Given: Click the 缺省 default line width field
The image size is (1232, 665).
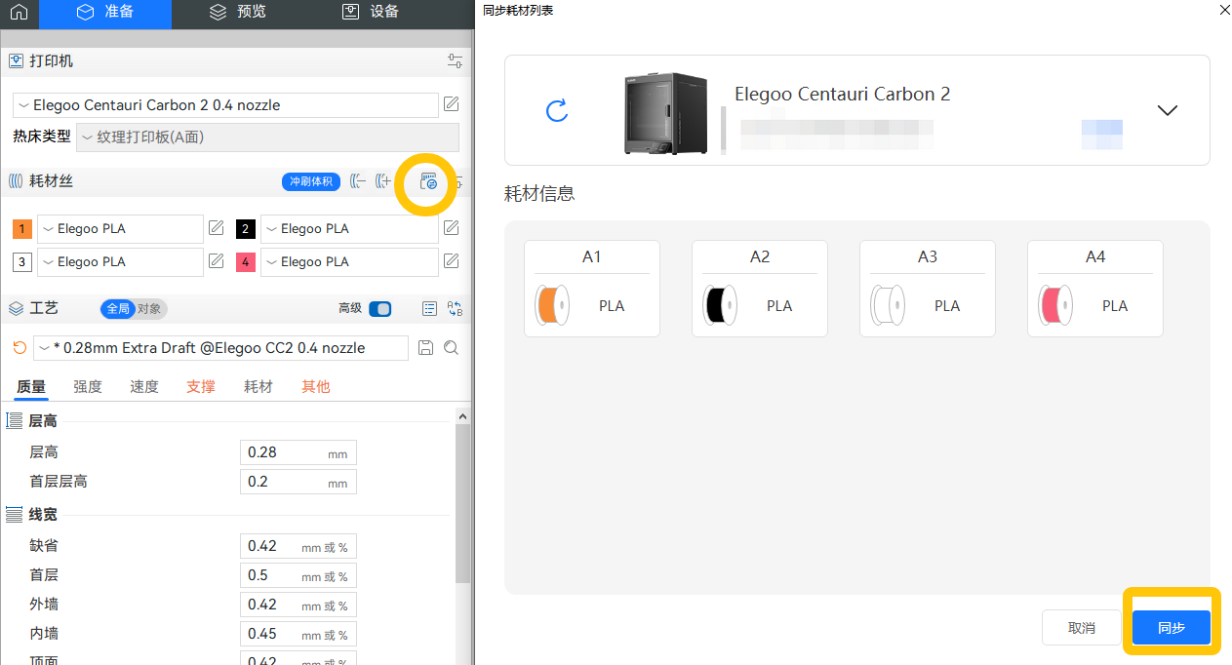Looking at the screenshot, I should (x=298, y=546).
